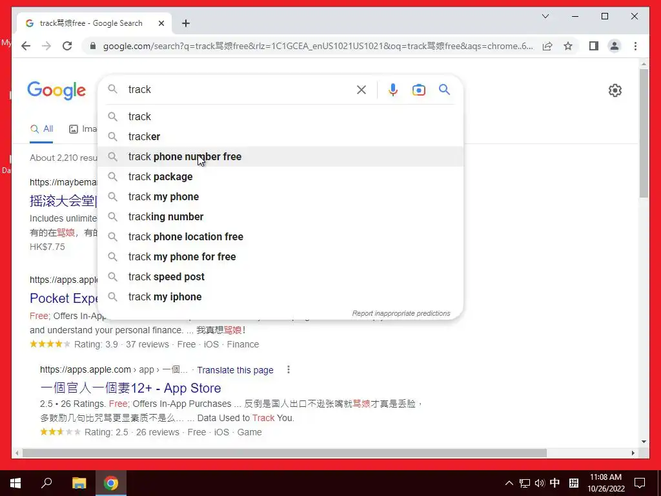
Task: Open File Explorer from taskbar
Action: 79,483
